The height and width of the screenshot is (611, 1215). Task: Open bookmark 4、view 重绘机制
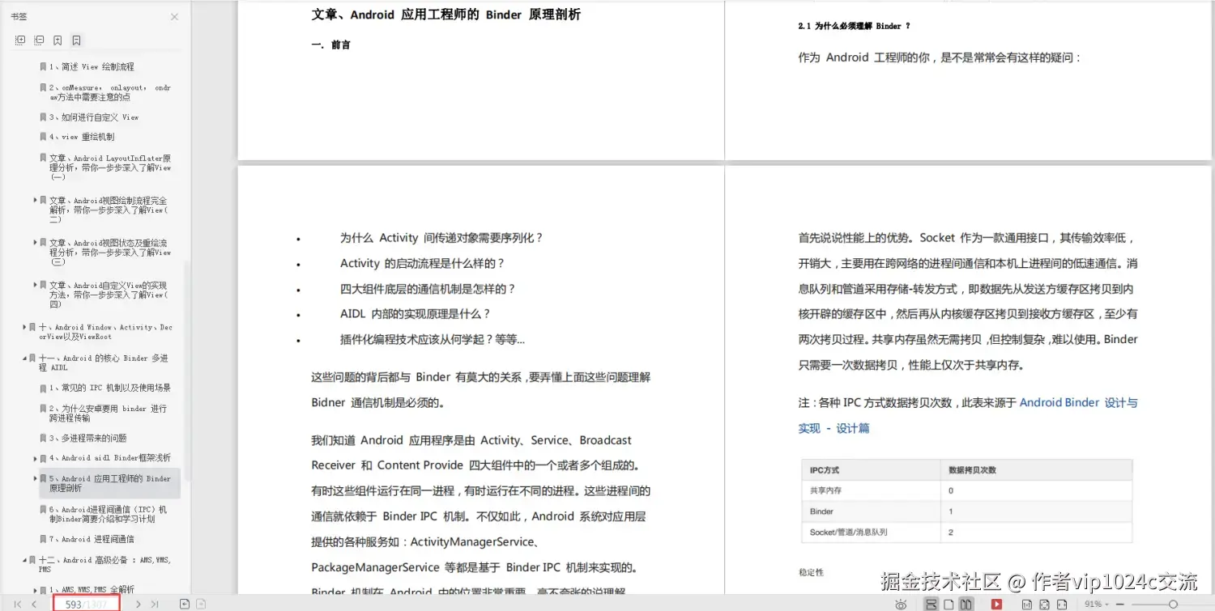point(82,137)
